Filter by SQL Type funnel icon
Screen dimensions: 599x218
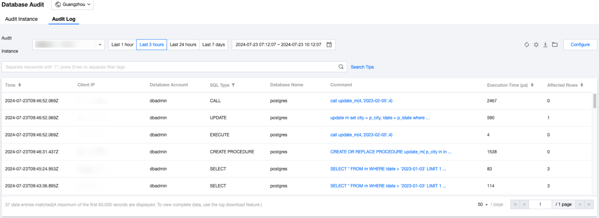click(x=233, y=85)
